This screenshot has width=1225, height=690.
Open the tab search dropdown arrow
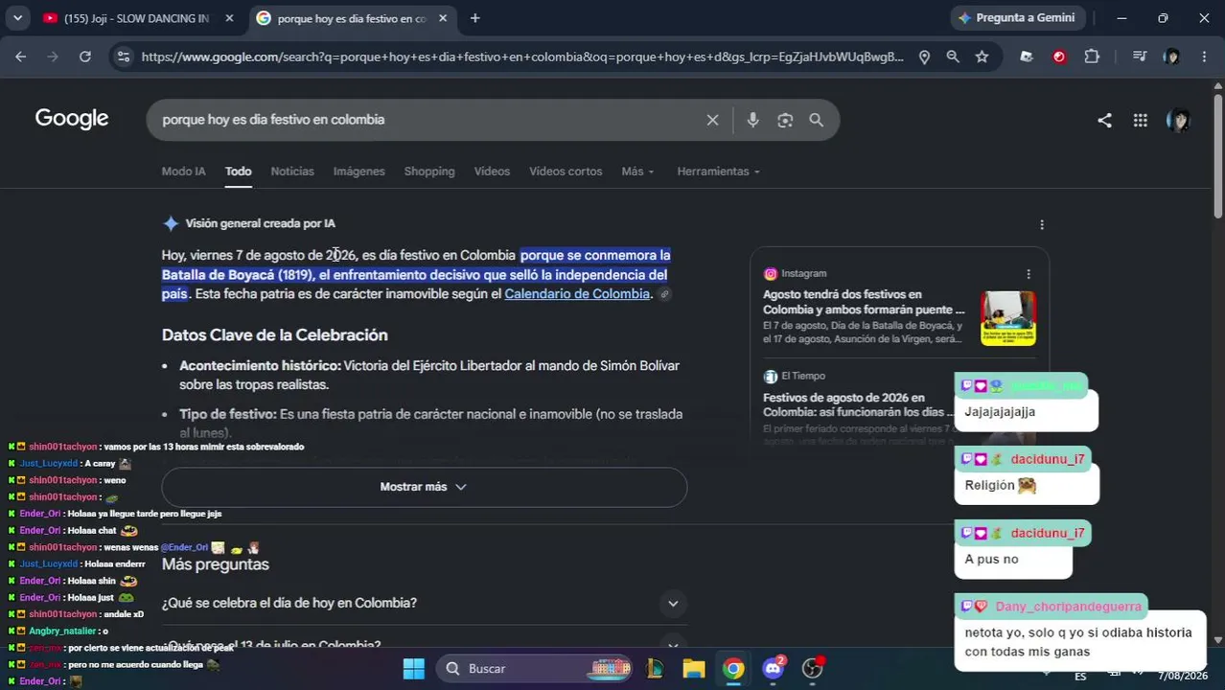pos(18,18)
